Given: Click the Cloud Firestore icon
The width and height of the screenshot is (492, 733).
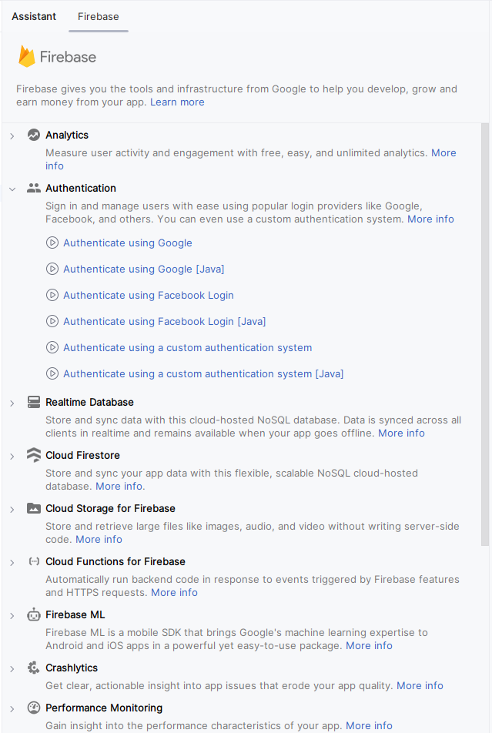Looking at the screenshot, I should [33, 455].
